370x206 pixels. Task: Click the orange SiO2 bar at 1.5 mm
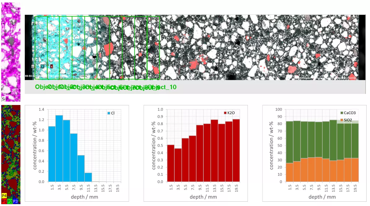pyautogui.click(x=289, y=172)
